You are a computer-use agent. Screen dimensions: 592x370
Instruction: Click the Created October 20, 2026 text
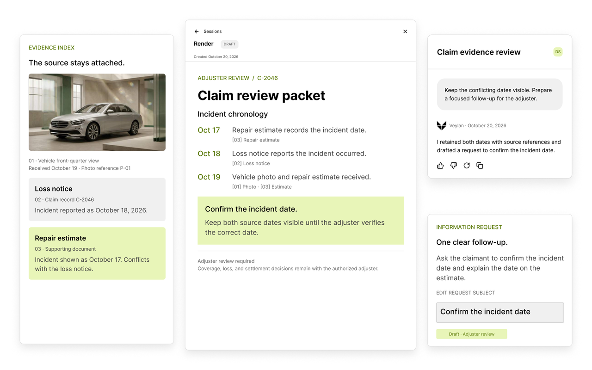click(x=216, y=57)
